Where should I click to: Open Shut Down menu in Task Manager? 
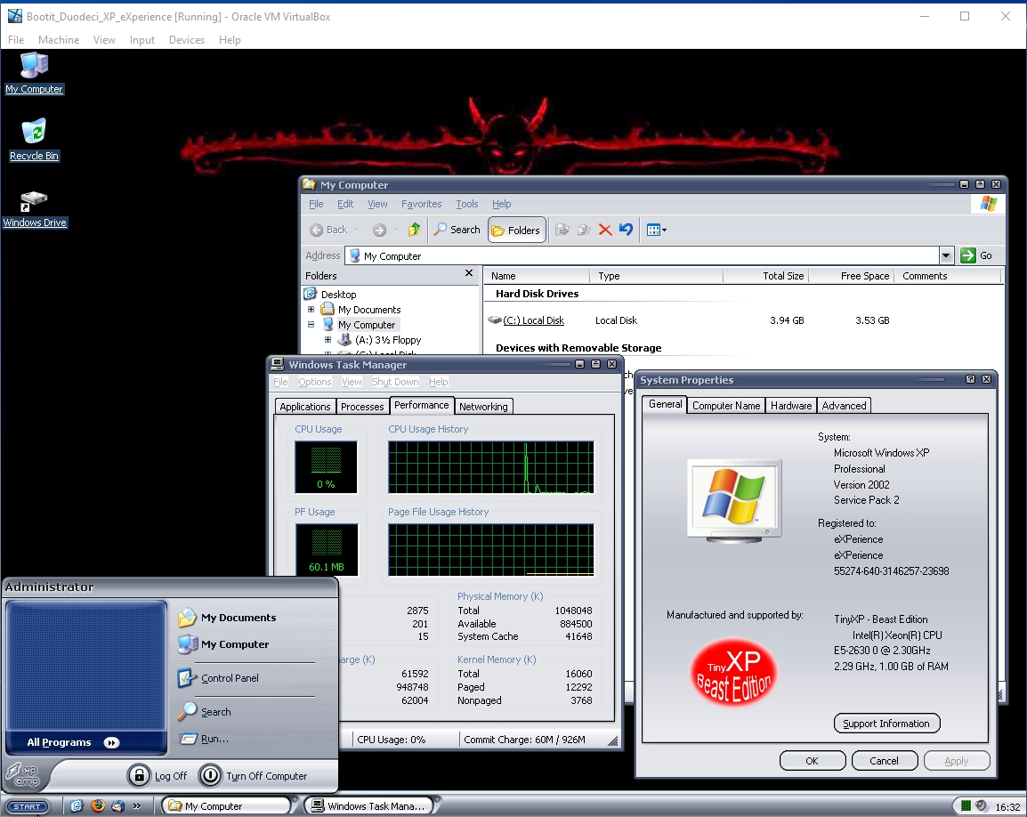pyautogui.click(x=395, y=382)
